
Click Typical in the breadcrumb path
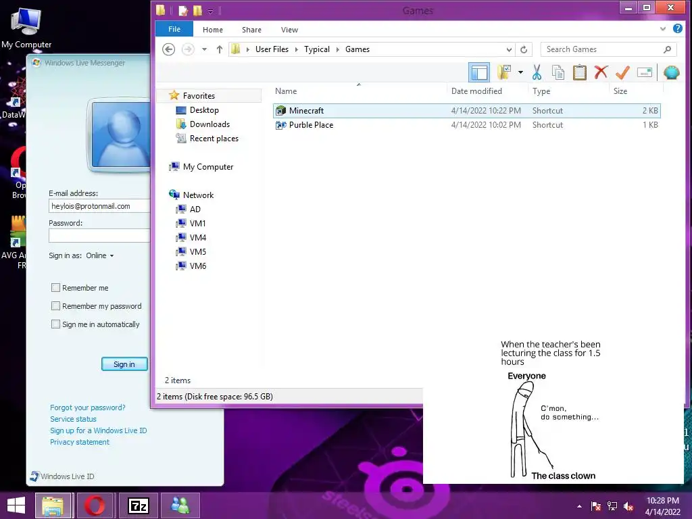tap(317, 49)
